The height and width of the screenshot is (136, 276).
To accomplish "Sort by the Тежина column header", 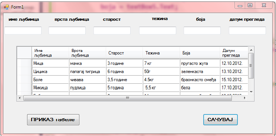I will click(161, 53).
